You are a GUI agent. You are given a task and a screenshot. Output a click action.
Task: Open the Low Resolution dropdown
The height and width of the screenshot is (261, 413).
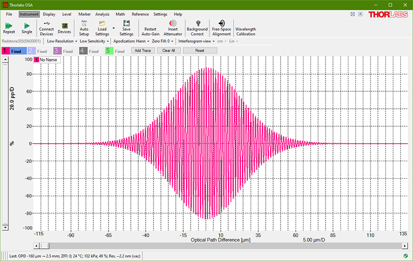click(62, 41)
